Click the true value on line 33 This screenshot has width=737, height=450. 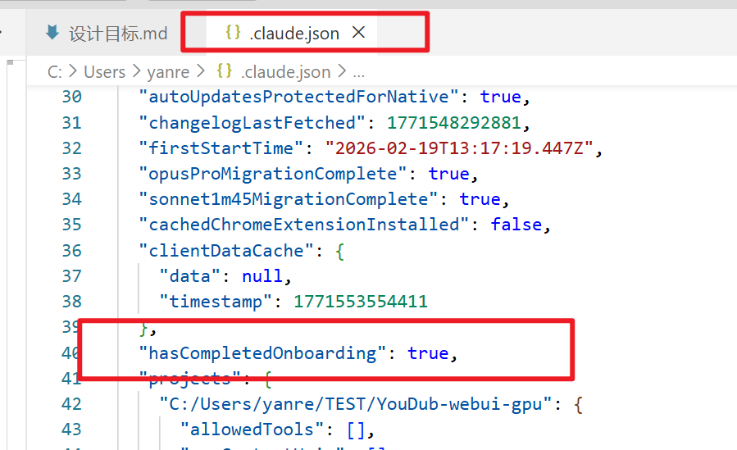pyautogui.click(x=449, y=174)
